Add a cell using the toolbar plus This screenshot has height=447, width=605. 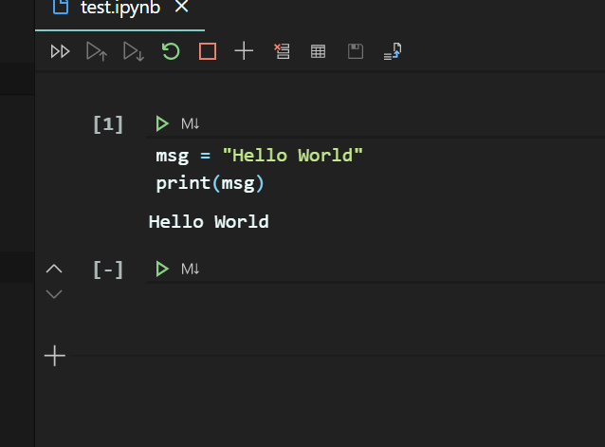(x=244, y=52)
